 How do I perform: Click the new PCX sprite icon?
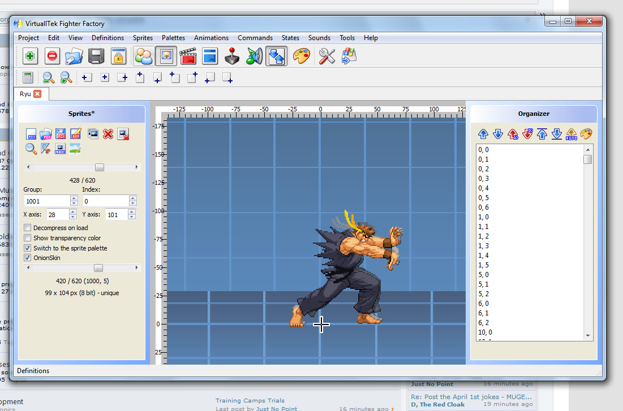(31, 134)
